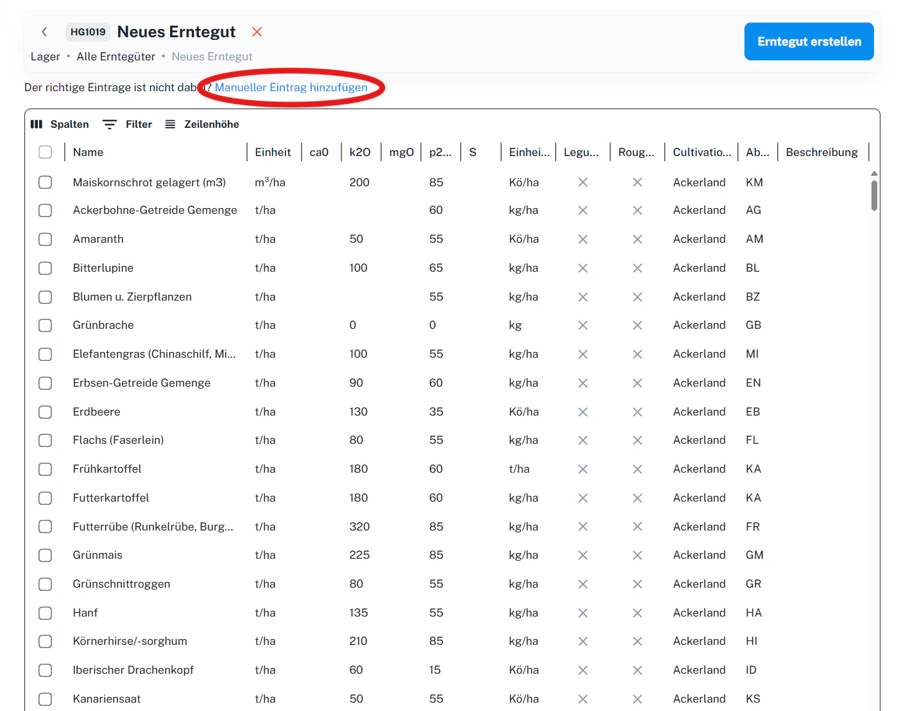Screen dimensions: 901x711
Task: Click the Roug... X icon for Futterkartoffel
Action: coord(637,498)
